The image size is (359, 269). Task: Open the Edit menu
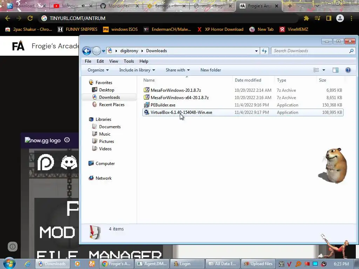click(100, 61)
